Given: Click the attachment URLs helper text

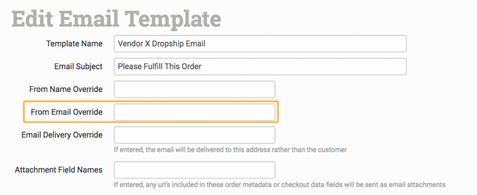Looking at the screenshot, I should pos(279,184).
